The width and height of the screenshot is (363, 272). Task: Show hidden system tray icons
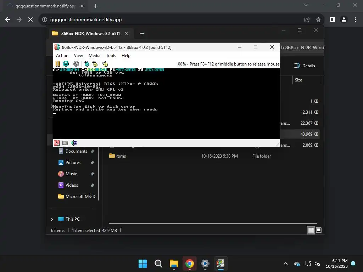[286, 263]
